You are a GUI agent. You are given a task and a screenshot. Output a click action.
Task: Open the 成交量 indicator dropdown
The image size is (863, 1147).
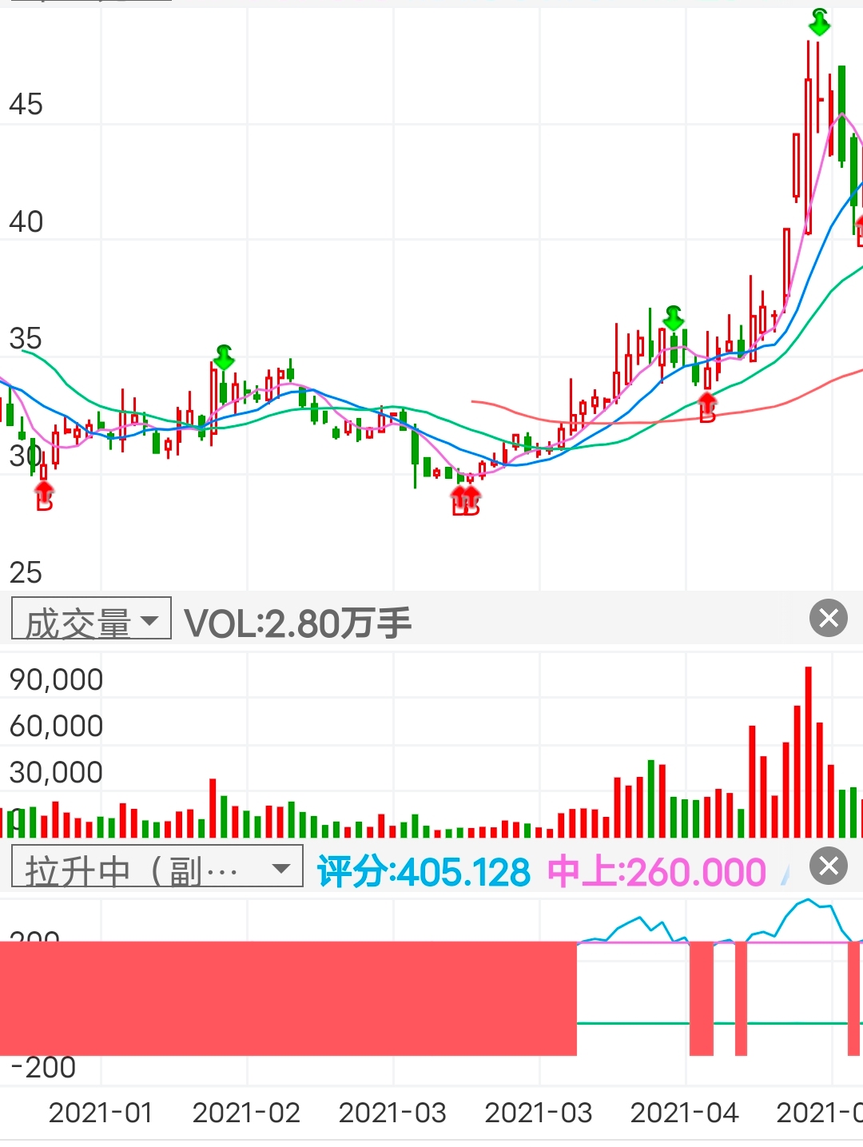point(91,620)
